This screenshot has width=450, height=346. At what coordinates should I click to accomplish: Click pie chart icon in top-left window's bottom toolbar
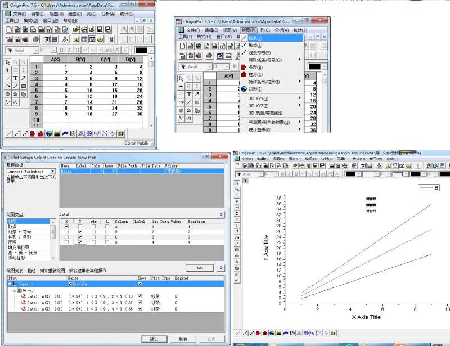[49, 133]
